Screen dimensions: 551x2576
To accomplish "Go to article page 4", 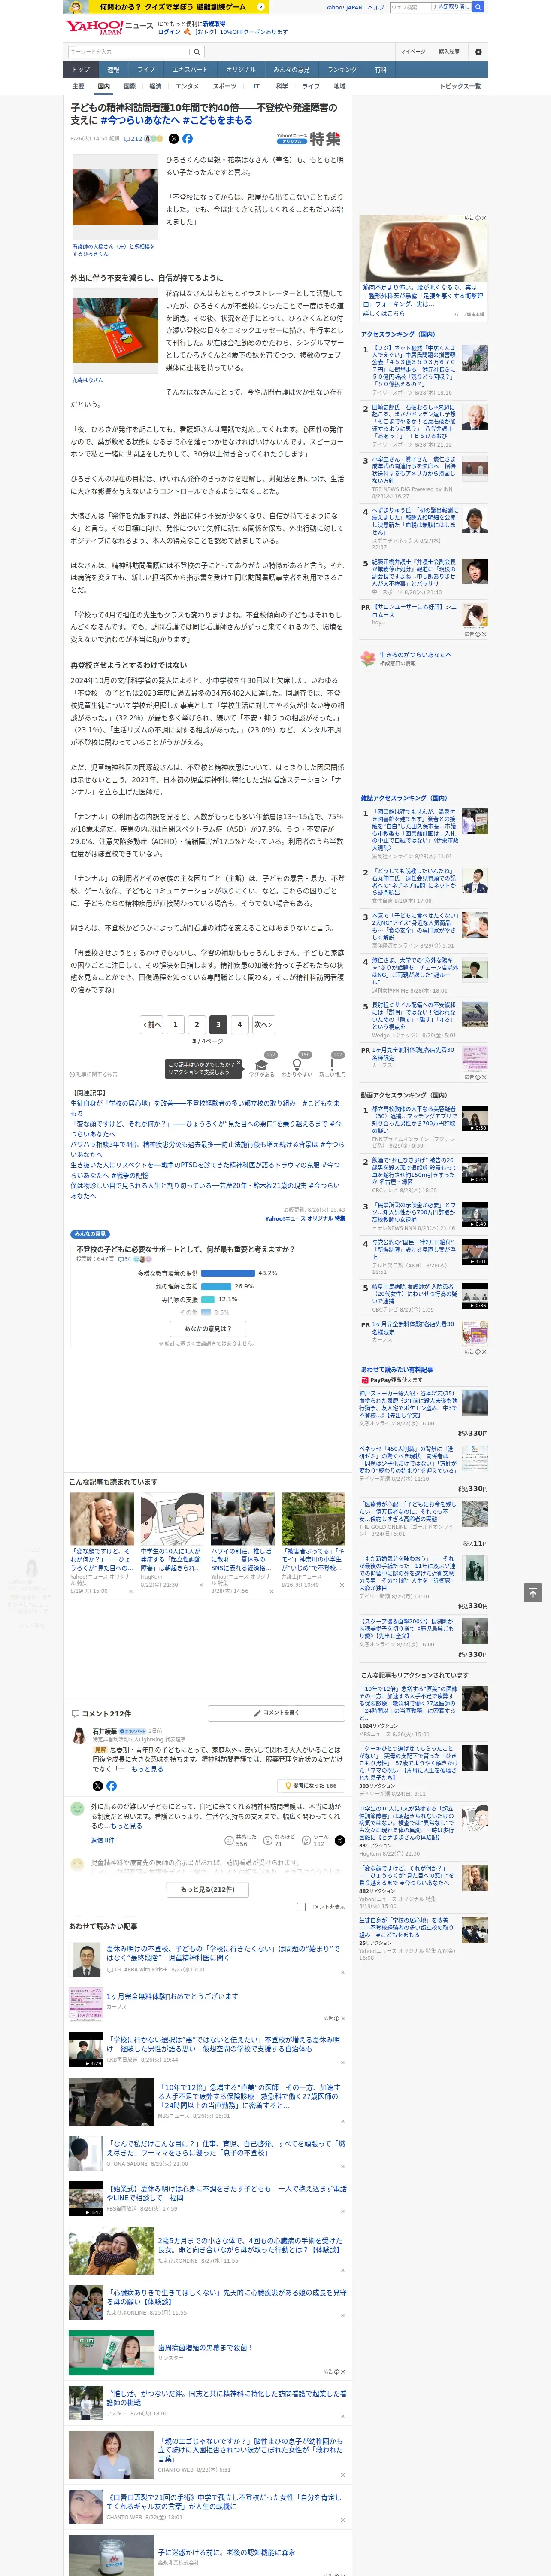I will click(239, 1024).
